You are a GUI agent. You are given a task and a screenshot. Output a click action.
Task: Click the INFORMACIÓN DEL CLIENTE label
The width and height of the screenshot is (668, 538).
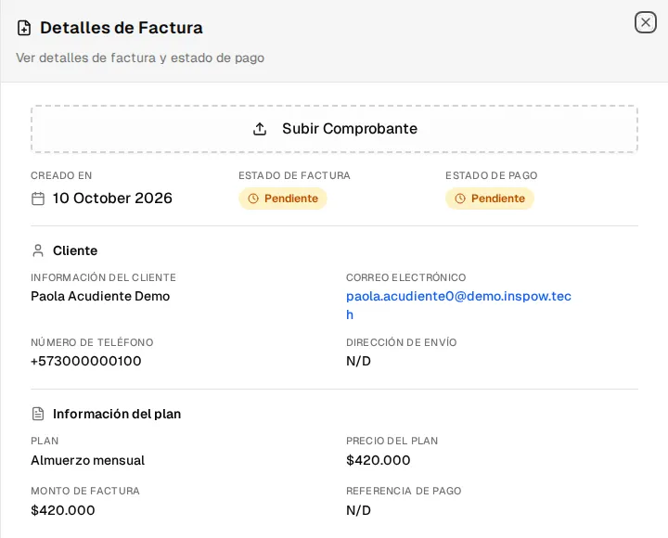pos(104,277)
